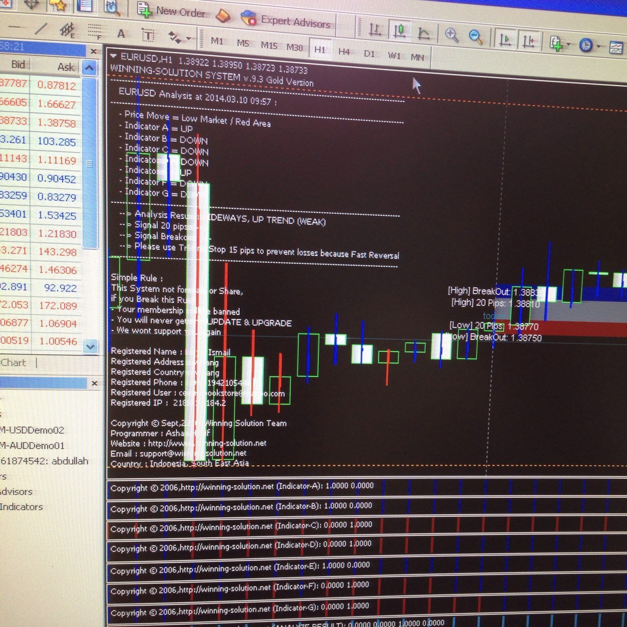Switch timeframe to M5
The width and height of the screenshot is (627, 627).
point(243,43)
